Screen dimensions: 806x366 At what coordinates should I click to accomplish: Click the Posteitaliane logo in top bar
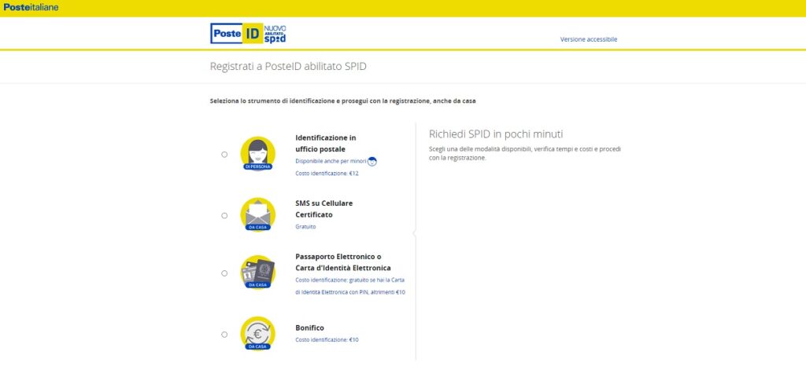point(31,8)
